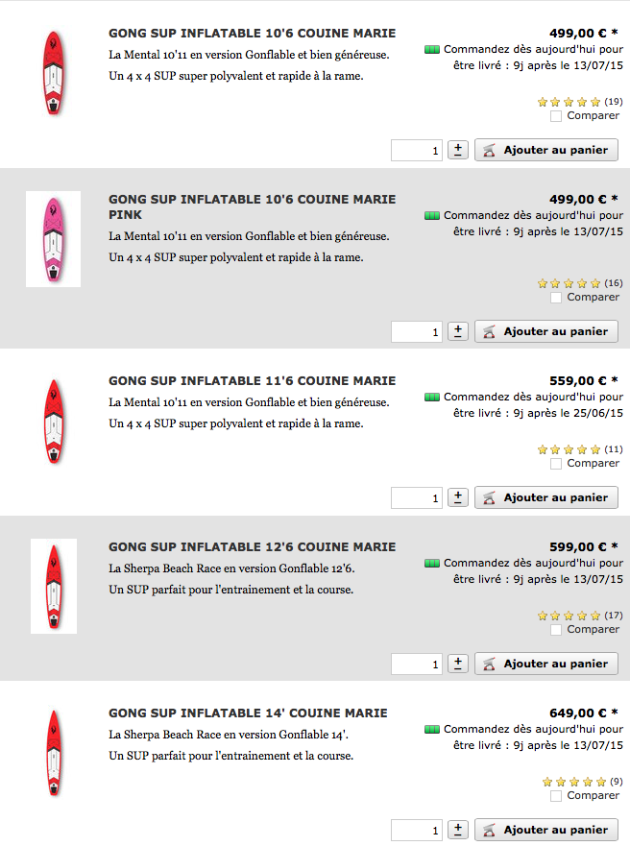Click the stepper icon for 12'6 Couine Marie quantity

click(458, 664)
